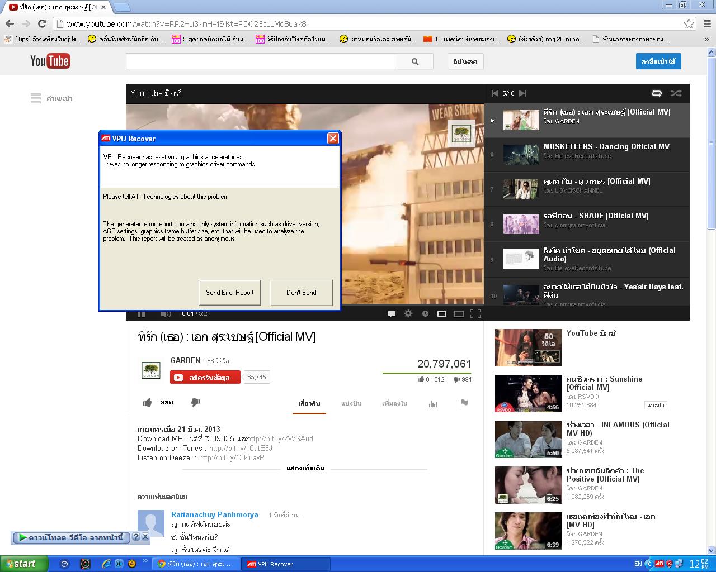Open the bit.ly/ZWSAud link
716x572 pixels.
coord(281,438)
